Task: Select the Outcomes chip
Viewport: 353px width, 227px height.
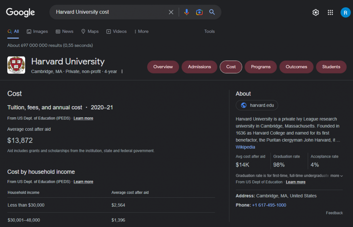Action: [x=296, y=67]
